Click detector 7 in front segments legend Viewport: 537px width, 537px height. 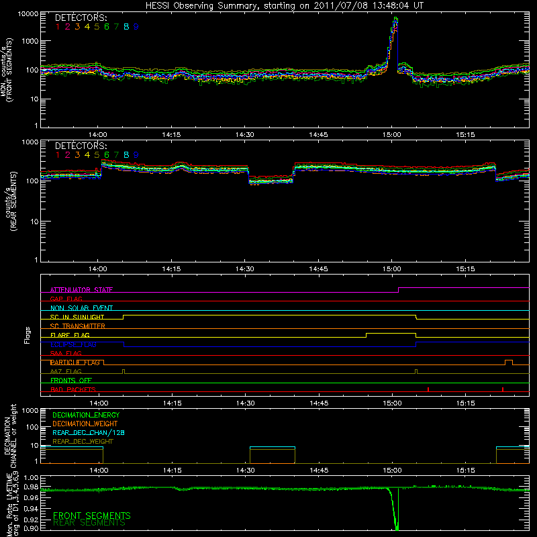pyautogui.click(x=116, y=27)
